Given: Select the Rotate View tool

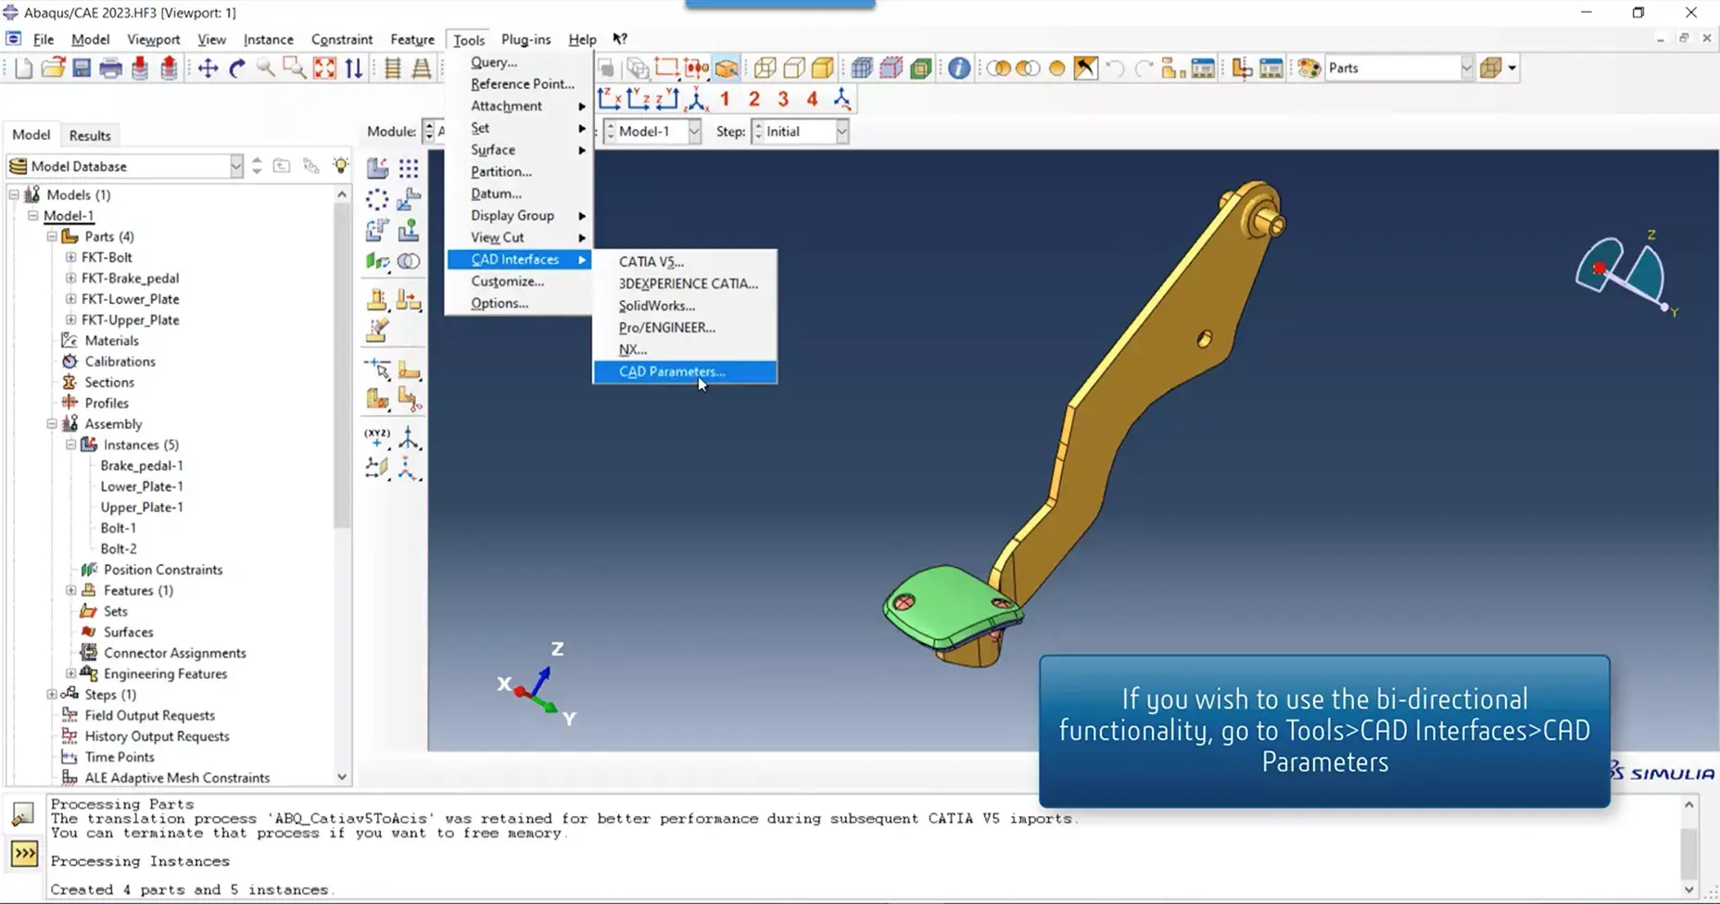Looking at the screenshot, I should tap(237, 69).
